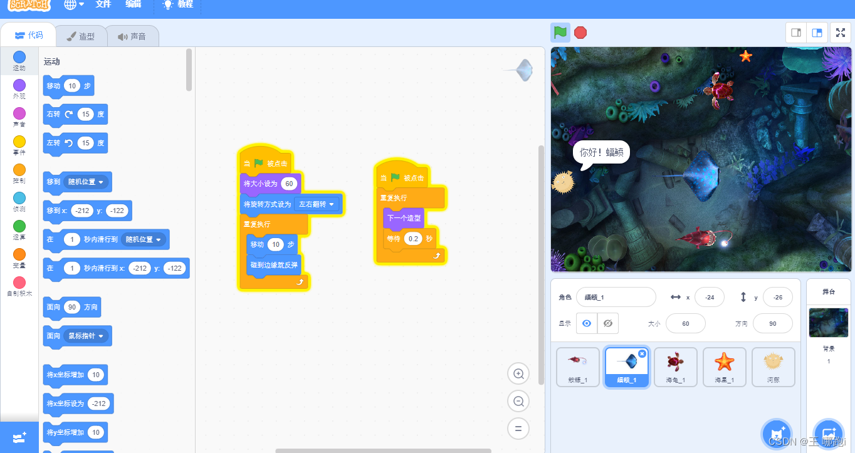
Task: Select the 蝠鲼_1 sprite thumbnail
Action: click(x=626, y=367)
